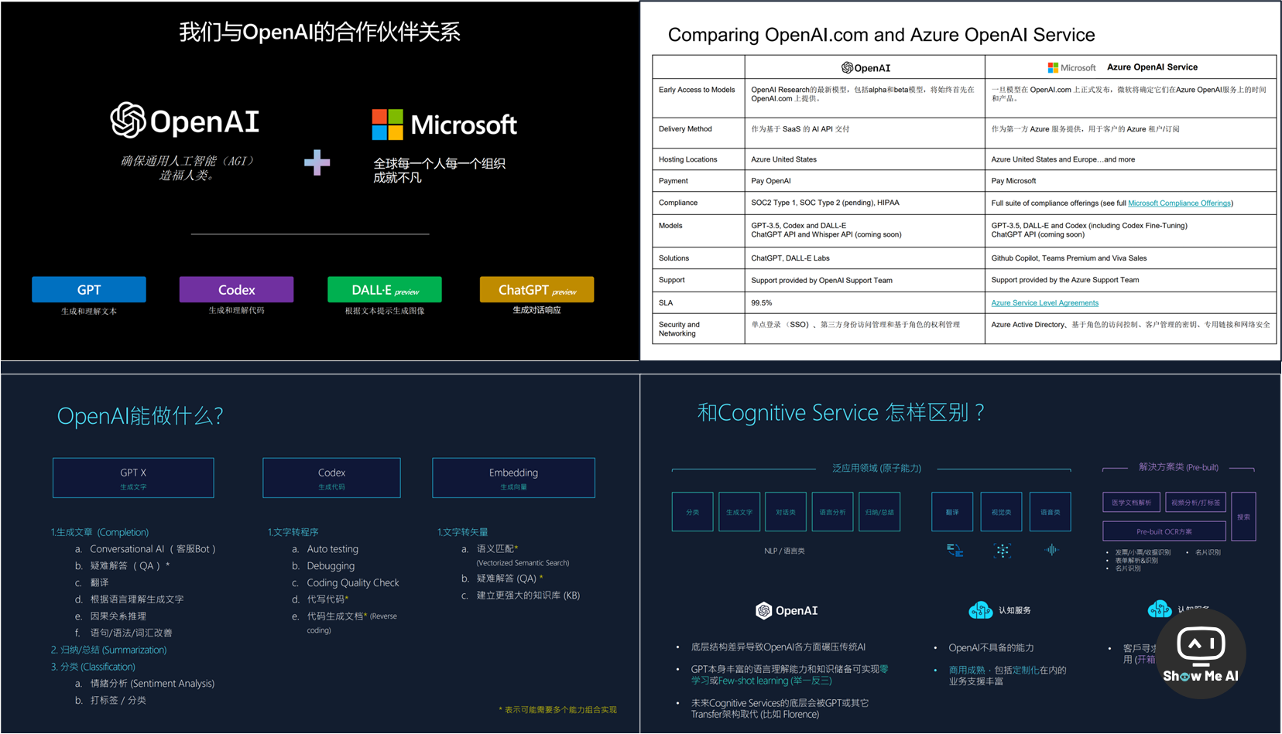The width and height of the screenshot is (1282, 734).
Task: Click the cloud icon beside the 认知服务 label
Action: click(x=981, y=610)
